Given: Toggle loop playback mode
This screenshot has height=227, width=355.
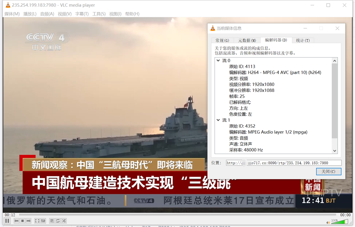Looking at the screenshot, I should tap(58, 221).
